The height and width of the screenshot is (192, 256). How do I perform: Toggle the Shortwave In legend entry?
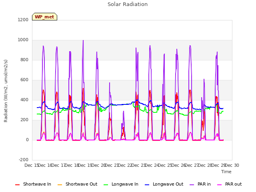[33, 184]
